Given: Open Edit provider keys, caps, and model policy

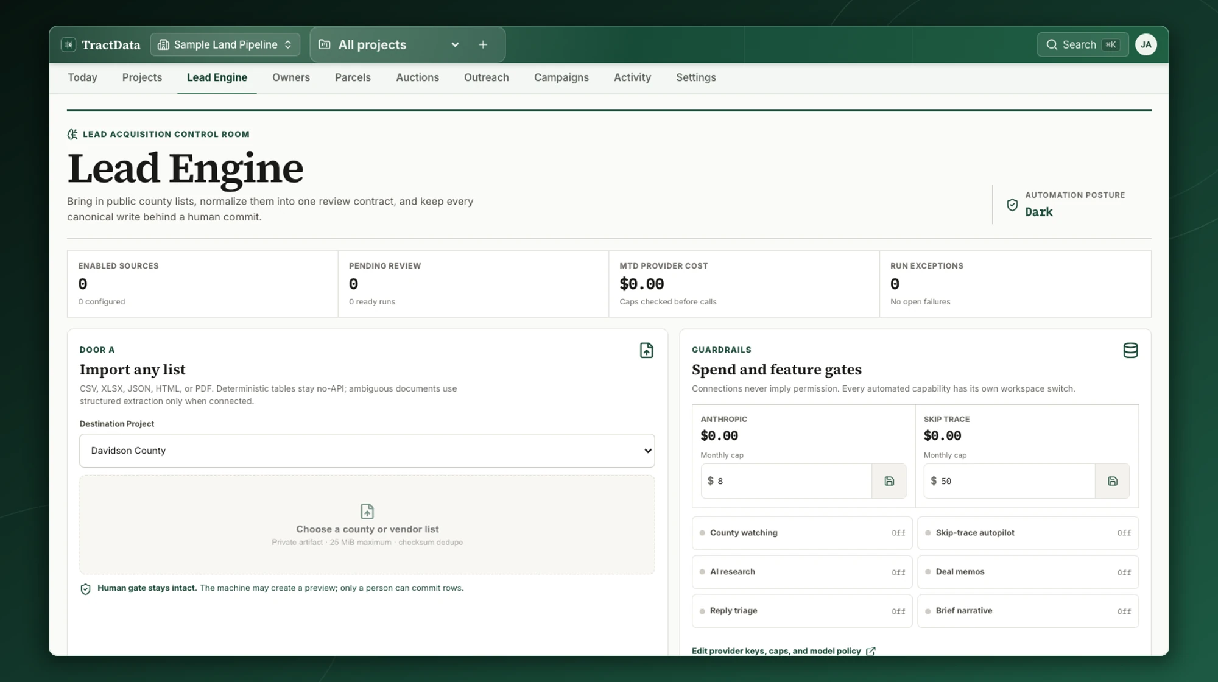Looking at the screenshot, I should (x=783, y=651).
